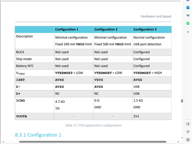Click the Battery NTC row label
Viewport: 192px width, 144px height.
[x=25, y=66]
